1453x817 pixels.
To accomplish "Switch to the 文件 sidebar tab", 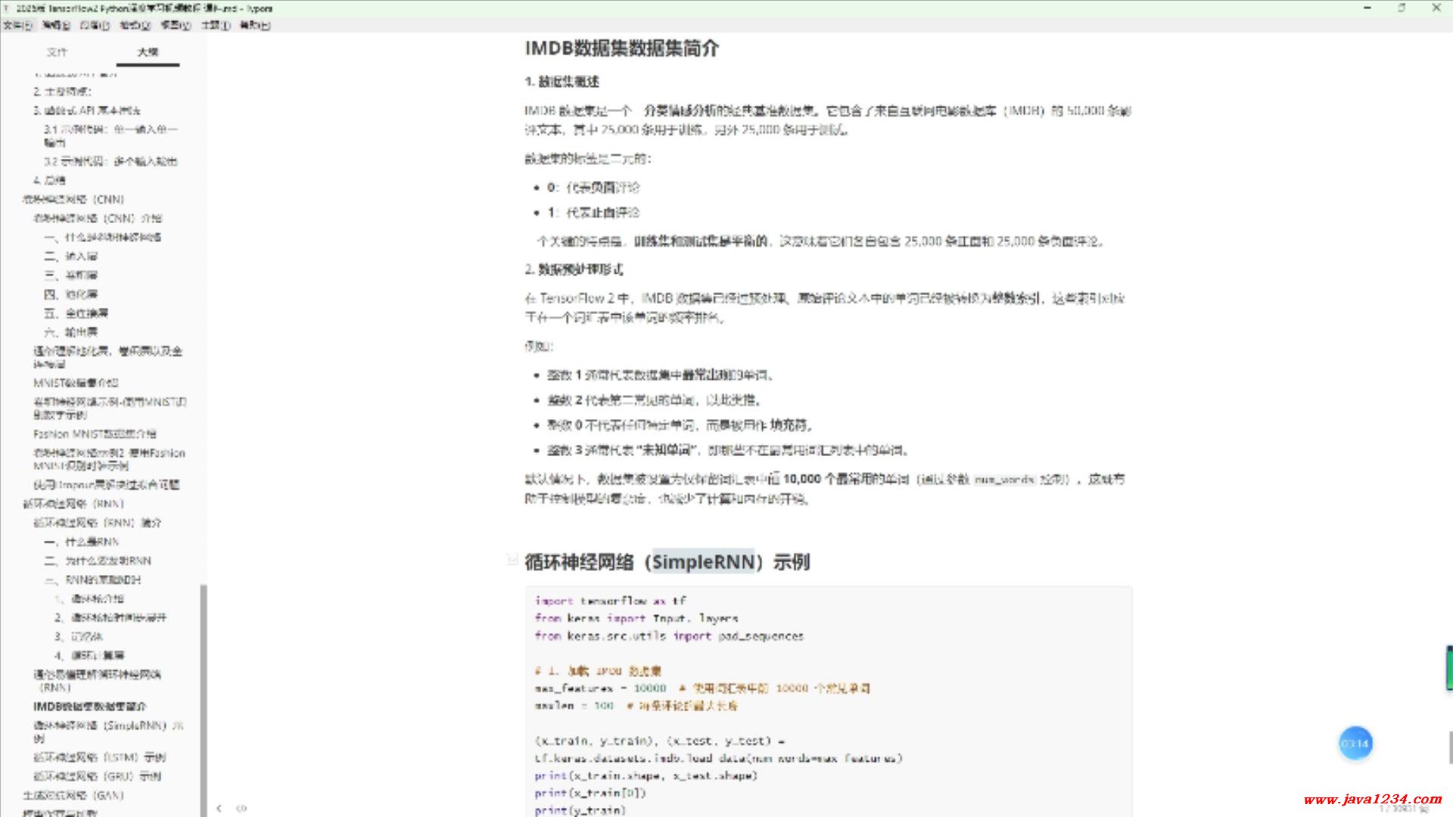I will (x=57, y=52).
